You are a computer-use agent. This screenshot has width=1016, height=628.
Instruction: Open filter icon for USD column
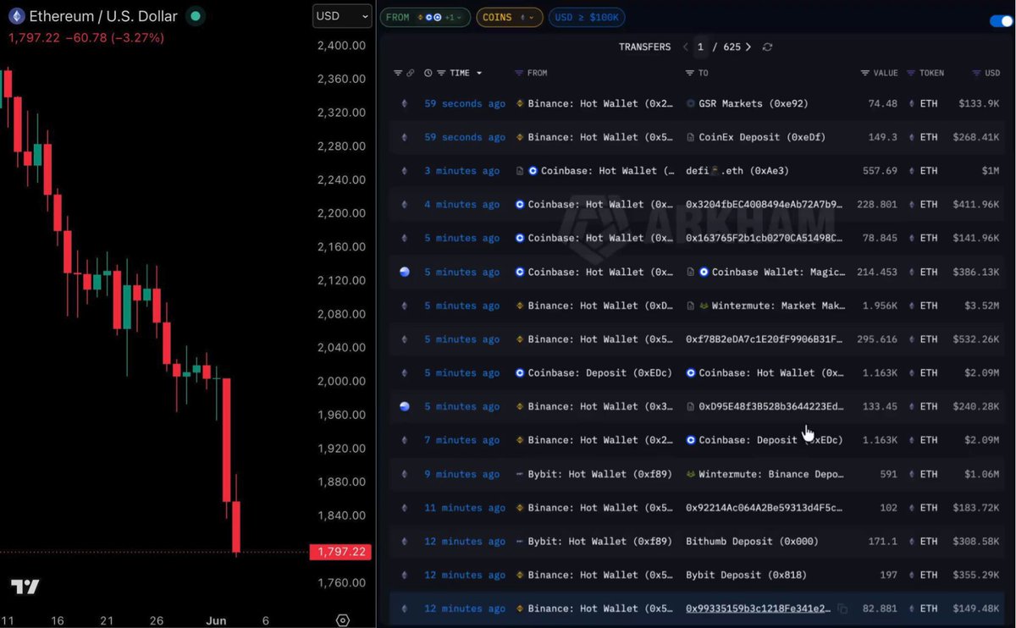point(975,74)
